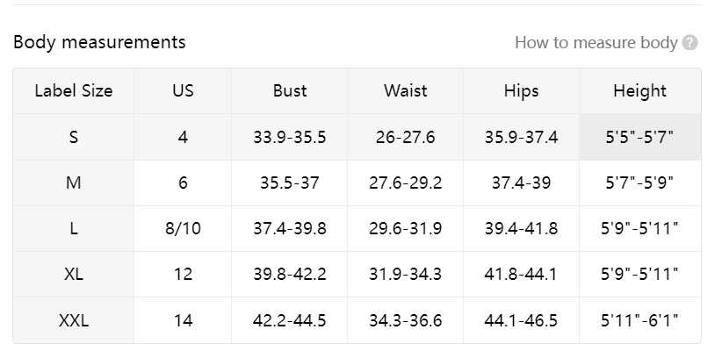Click the Height column header

639,90
